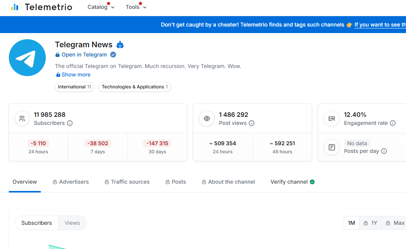Click the lock icon on Traffic sources tab
The height and width of the screenshot is (249, 406).
point(107,182)
